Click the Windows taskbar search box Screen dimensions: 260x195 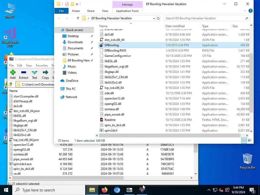tap(49, 190)
